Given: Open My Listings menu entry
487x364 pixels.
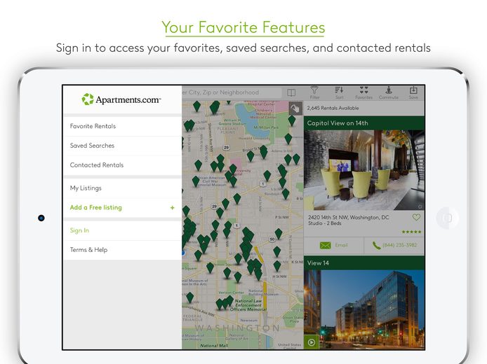Looking at the screenshot, I should click(122, 188).
